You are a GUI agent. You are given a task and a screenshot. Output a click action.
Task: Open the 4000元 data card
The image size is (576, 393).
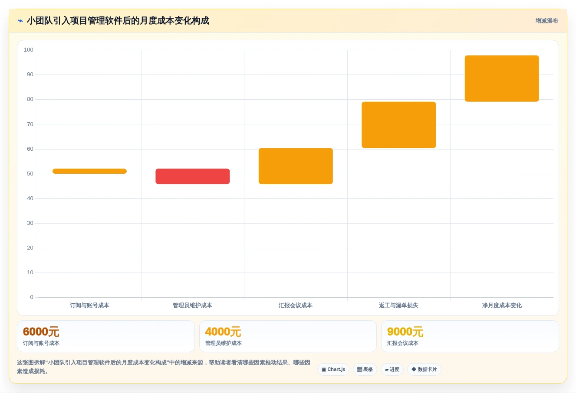[288, 336]
